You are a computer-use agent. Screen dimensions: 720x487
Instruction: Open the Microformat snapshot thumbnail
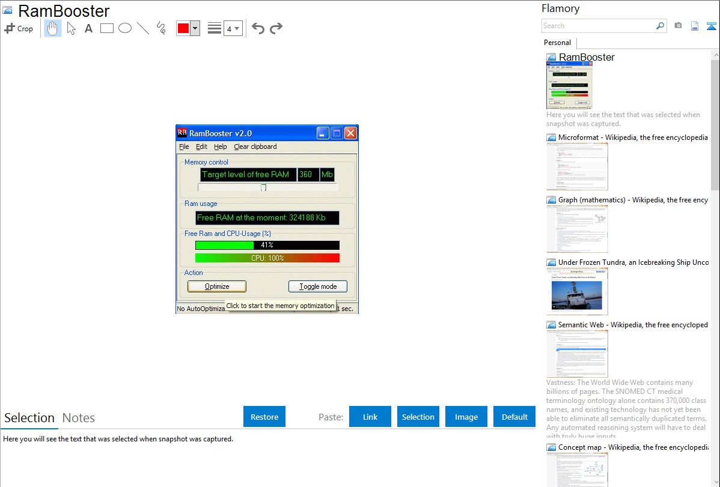point(577,166)
